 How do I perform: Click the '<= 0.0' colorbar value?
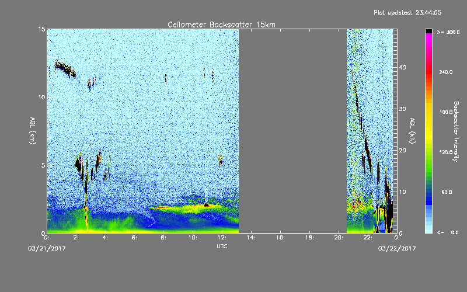pyautogui.click(x=448, y=232)
